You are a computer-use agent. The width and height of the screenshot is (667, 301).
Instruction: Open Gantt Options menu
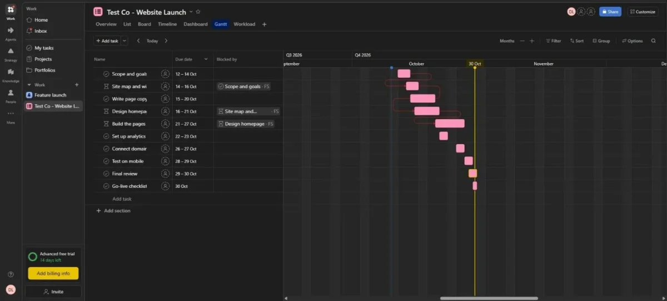pyautogui.click(x=633, y=40)
